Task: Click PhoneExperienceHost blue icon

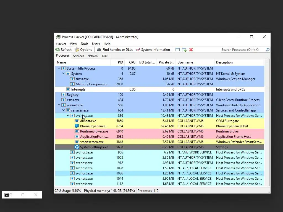Action: [x=77, y=126]
